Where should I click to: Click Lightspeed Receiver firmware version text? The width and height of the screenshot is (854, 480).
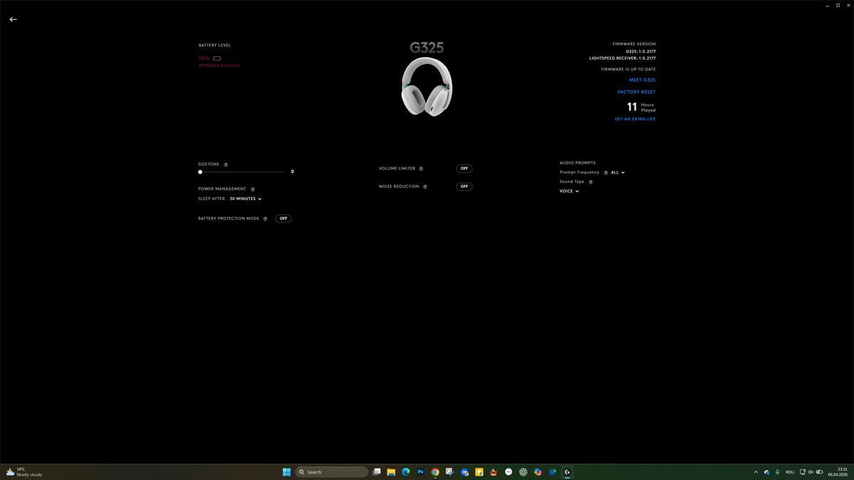(x=622, y=58)
